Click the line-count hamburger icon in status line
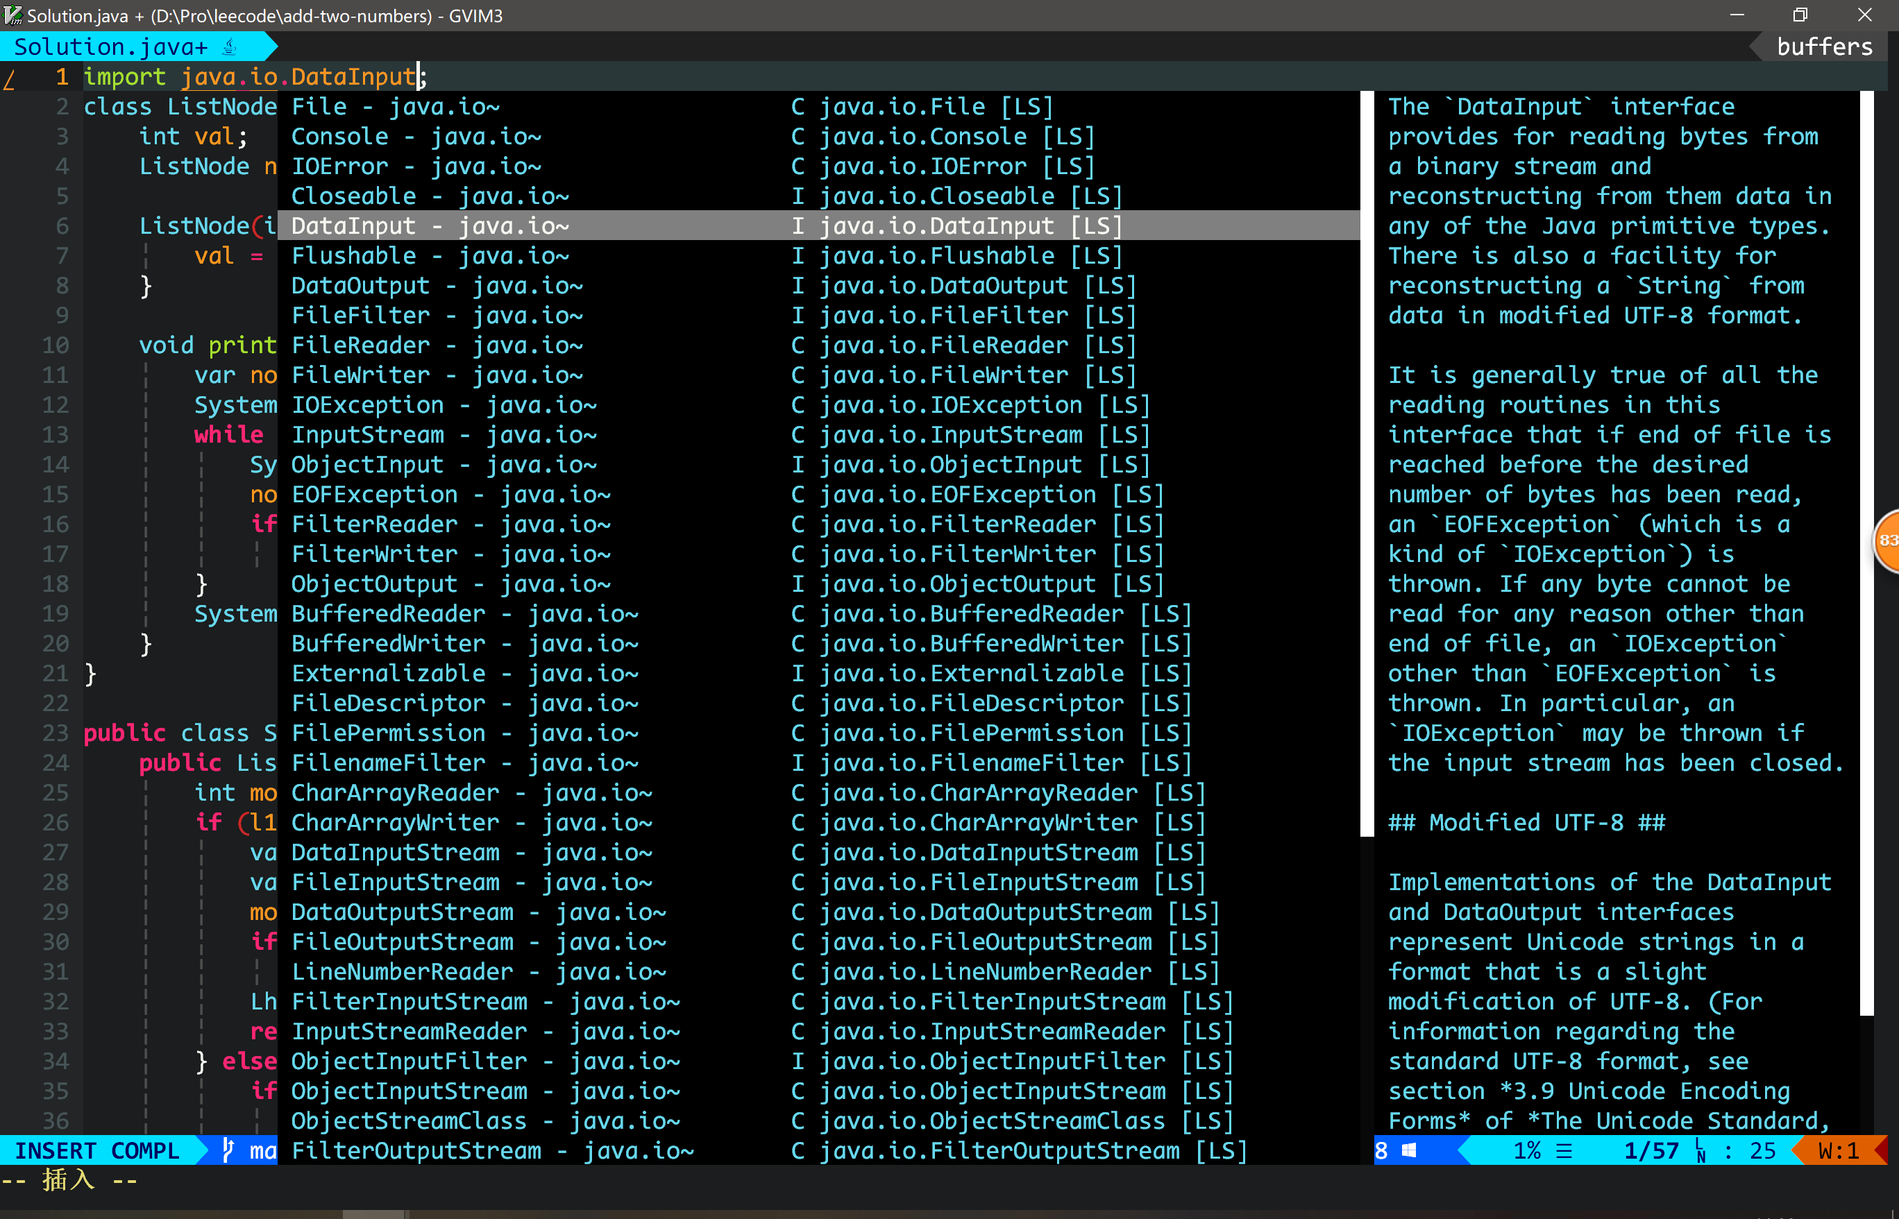Image resolution: width=1899 pixels, height=1219 pixels. pyautogui.click(x=1564, y=1150)
